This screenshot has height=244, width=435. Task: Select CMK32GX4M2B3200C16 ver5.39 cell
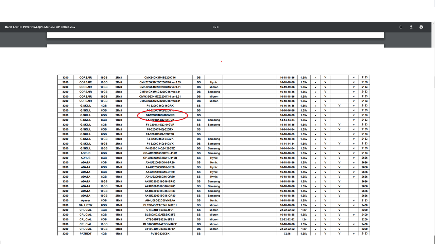coord(160,82)
